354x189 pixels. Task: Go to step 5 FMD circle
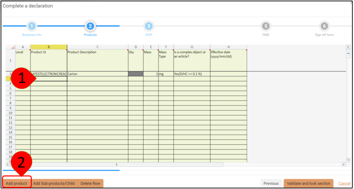pyautogui.click(x=265, y=26)
